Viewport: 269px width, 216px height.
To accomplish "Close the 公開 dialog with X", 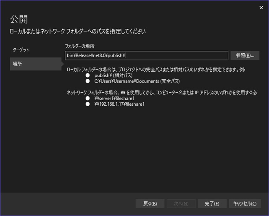I will tap(261, 8).
